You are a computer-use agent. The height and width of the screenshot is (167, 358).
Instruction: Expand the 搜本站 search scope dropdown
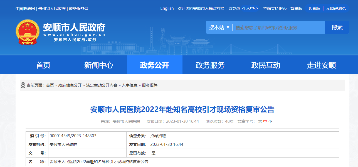[219, 27]
